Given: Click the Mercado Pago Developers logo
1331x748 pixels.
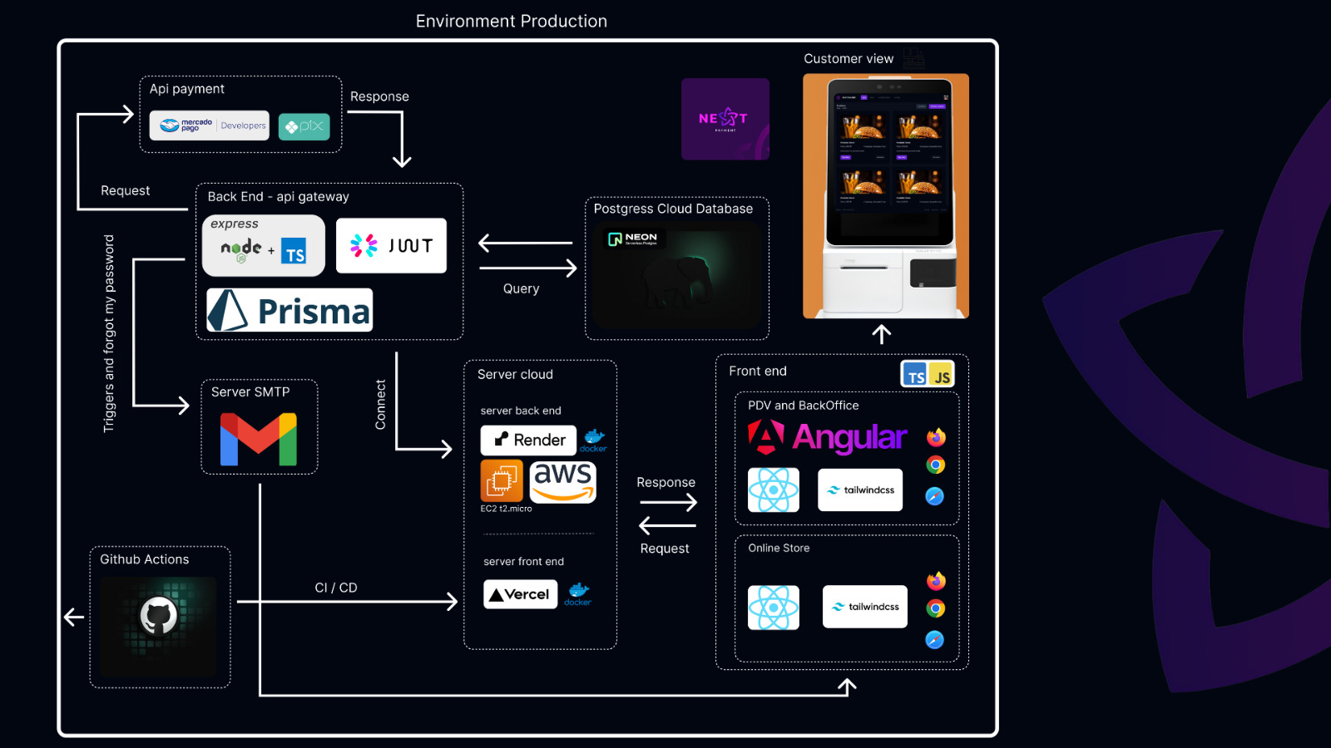Looking at the screenshot, I should [x=210, y=125].
